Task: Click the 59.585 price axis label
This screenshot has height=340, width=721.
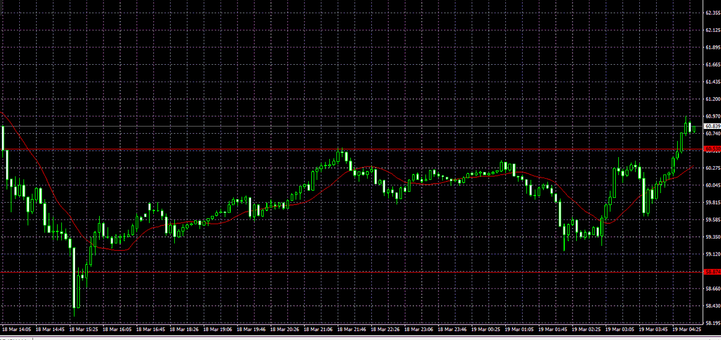Action: pyautogui.click(x=713, y=220)
